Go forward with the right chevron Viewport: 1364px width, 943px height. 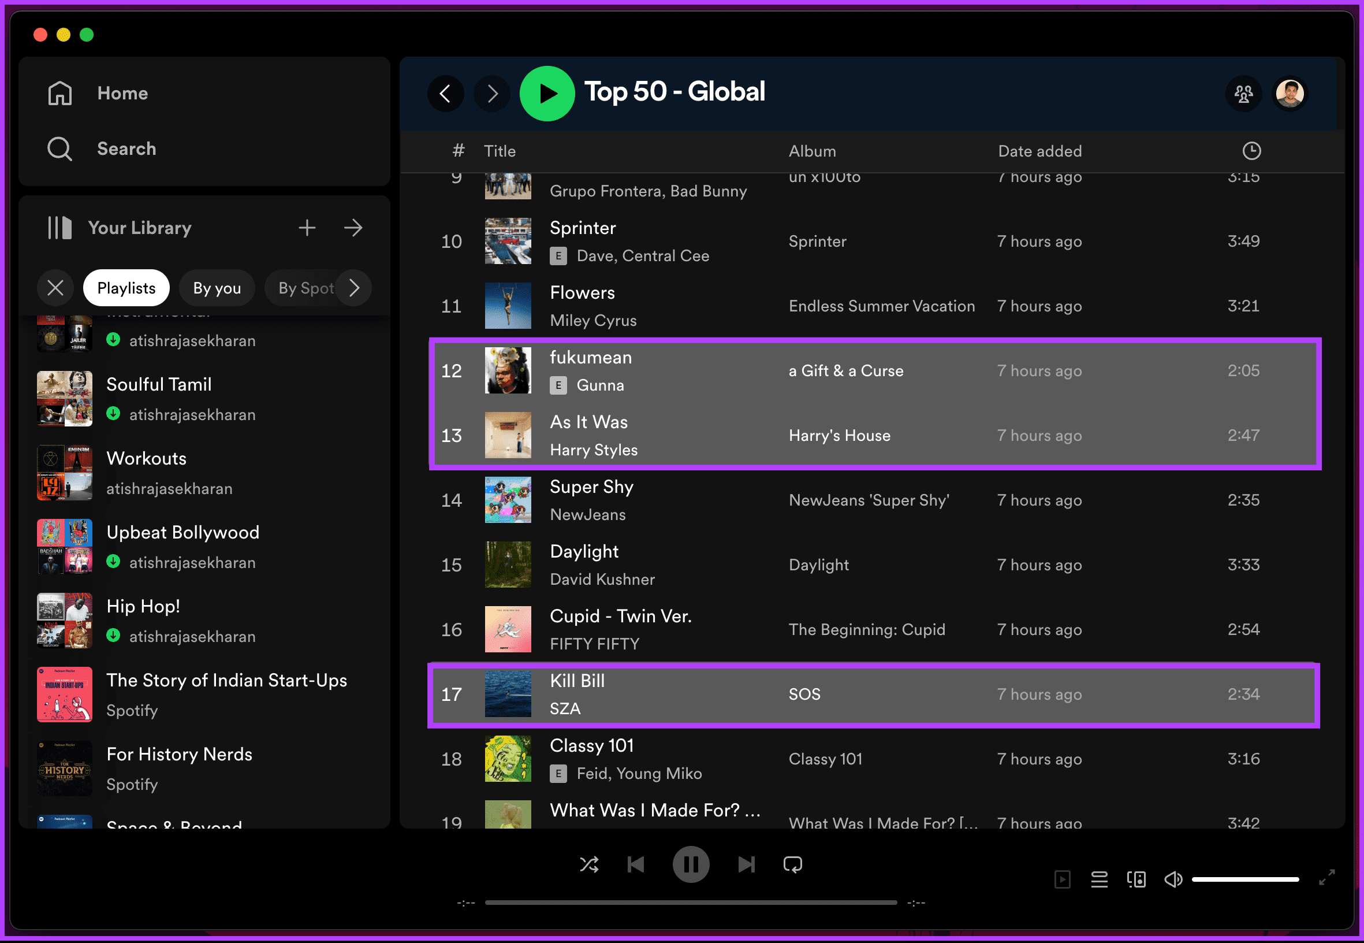click(x=492, y=94)
